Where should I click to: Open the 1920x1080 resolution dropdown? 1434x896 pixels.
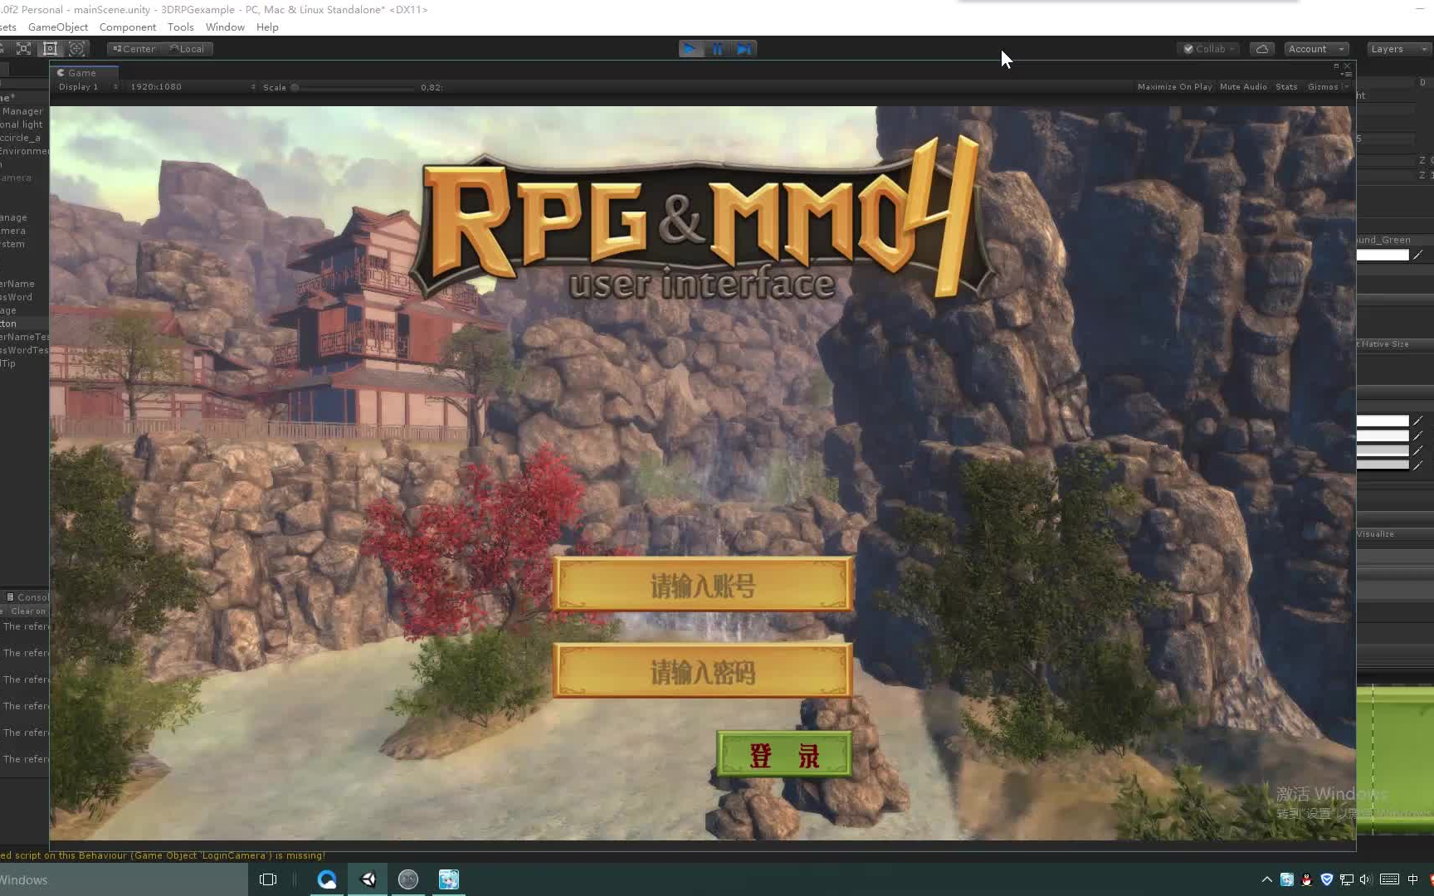click(x=192, y=86)
